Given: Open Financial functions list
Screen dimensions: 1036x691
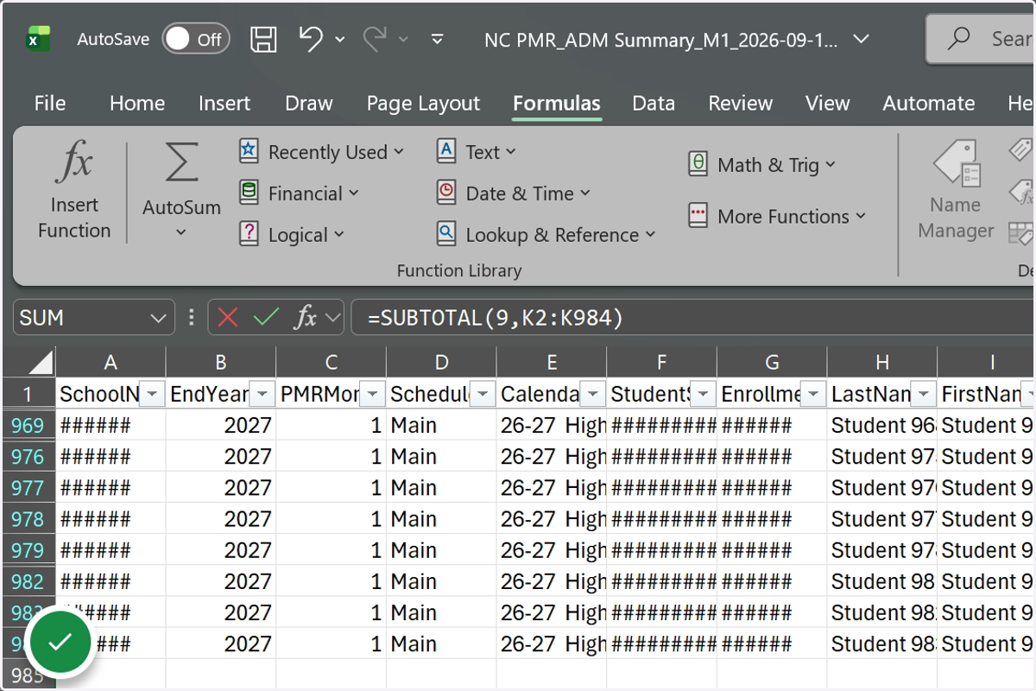Looking at the screenshot, I should pyautogui.click(x=299, y=193).
